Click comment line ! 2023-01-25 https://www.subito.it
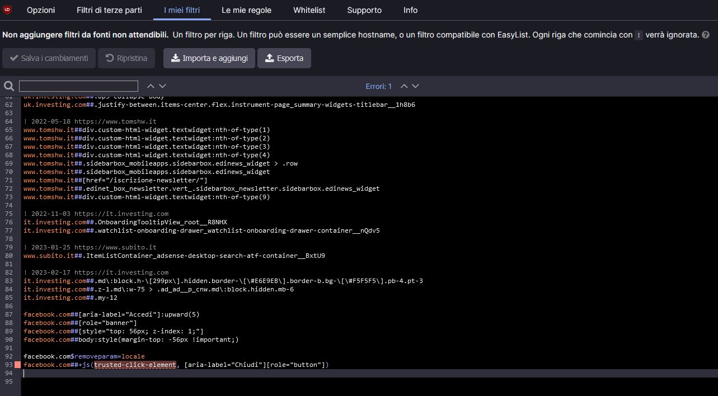 tap(90, 247)
